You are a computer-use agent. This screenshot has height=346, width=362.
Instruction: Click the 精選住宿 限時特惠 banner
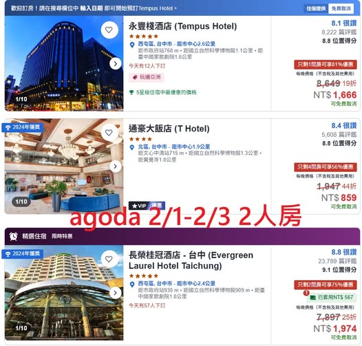pos(182,237)
